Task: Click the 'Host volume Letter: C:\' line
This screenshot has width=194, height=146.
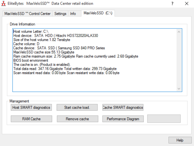Action: [x=31, y=31]
